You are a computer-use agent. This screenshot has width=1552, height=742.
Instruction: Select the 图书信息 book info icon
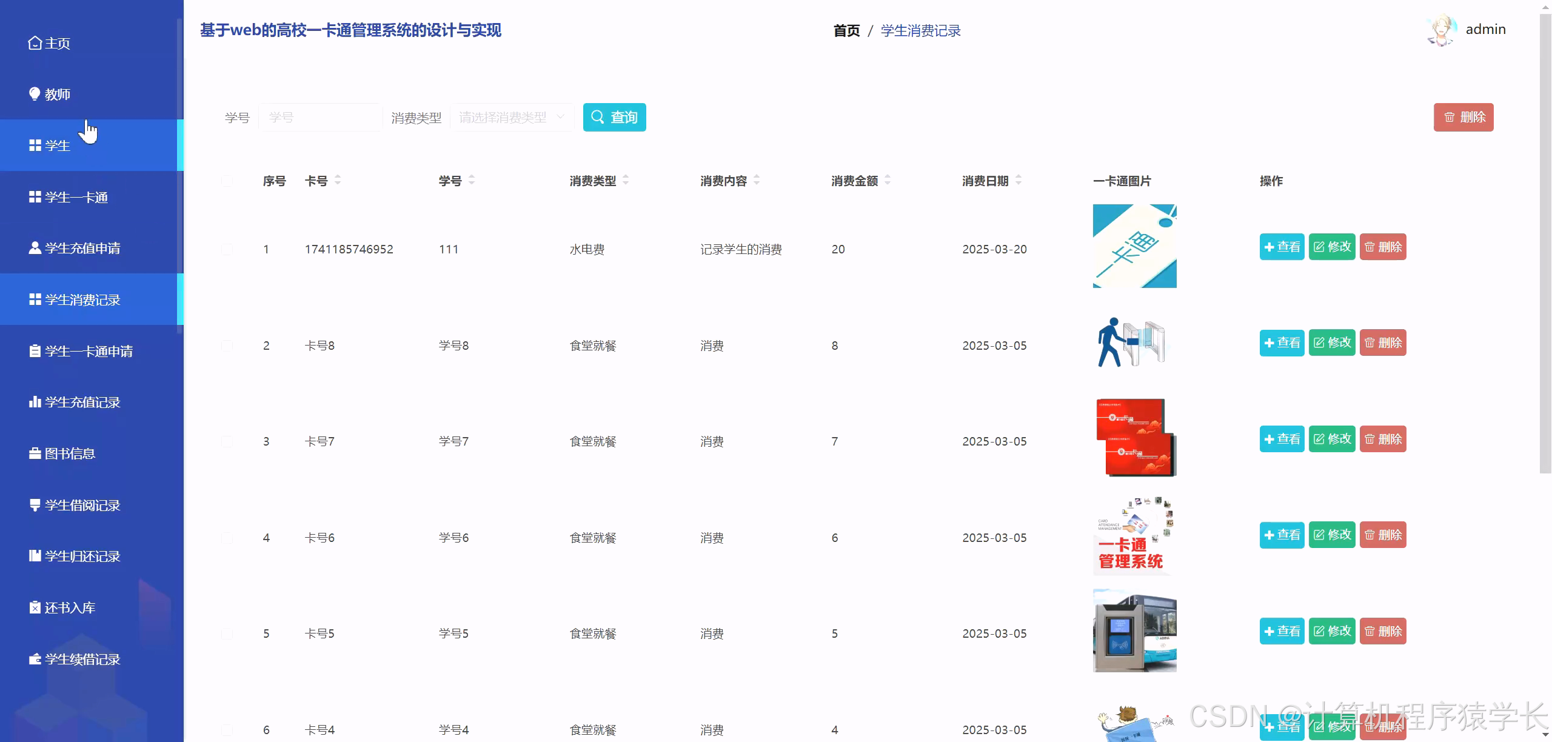click(x=35, y=453)
